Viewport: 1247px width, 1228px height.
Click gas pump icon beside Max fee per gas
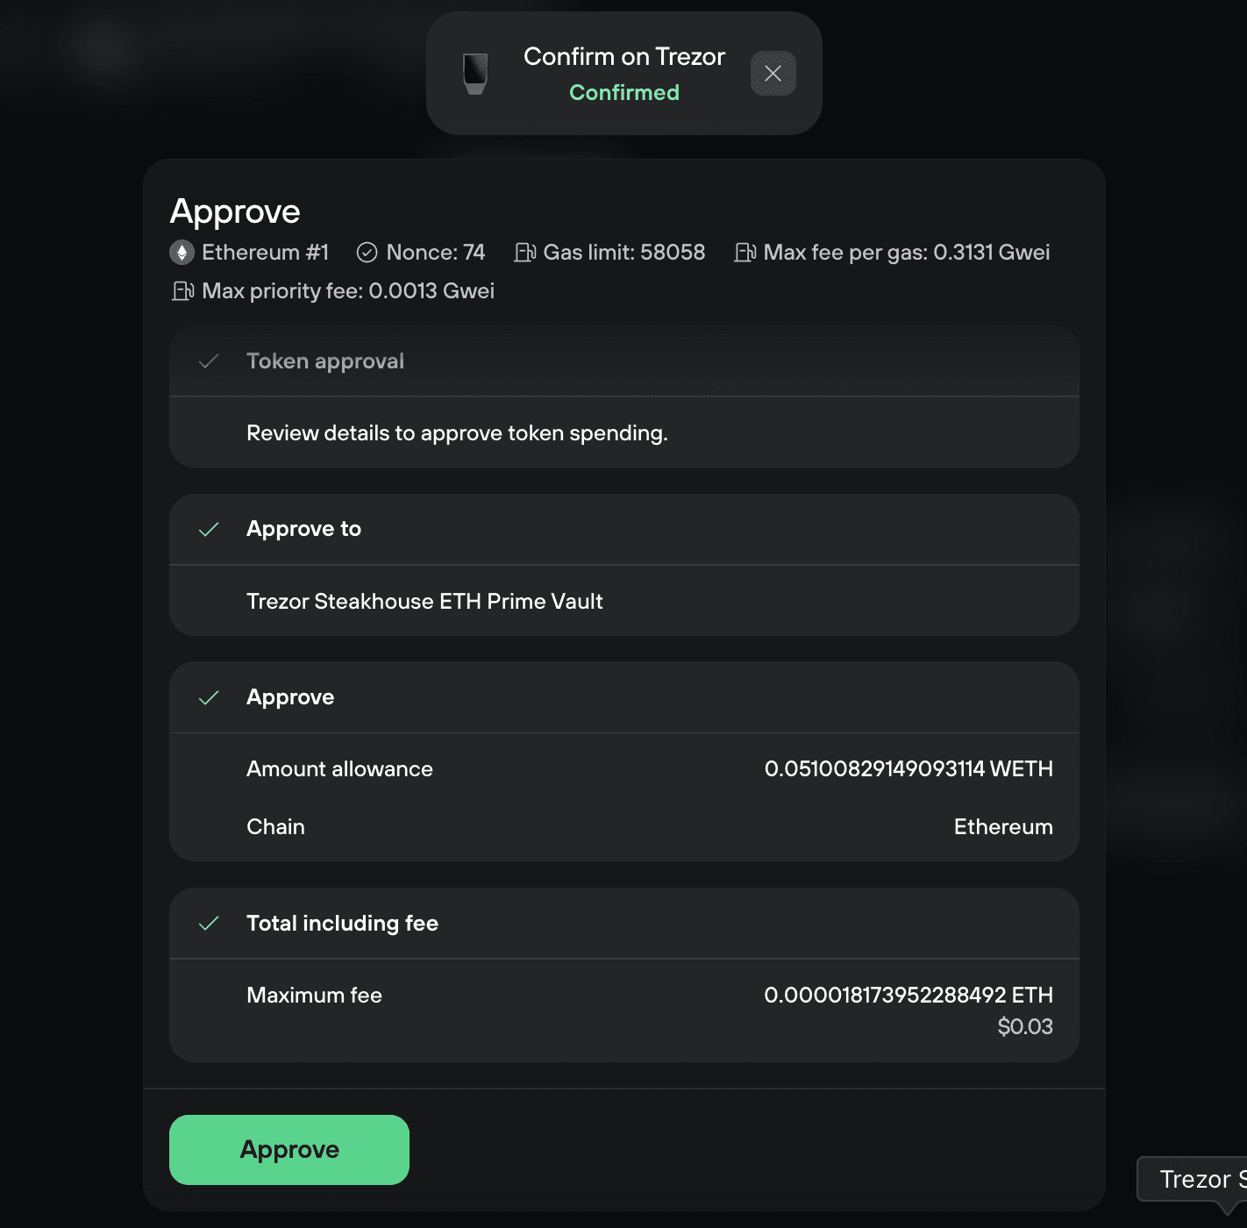745,253
